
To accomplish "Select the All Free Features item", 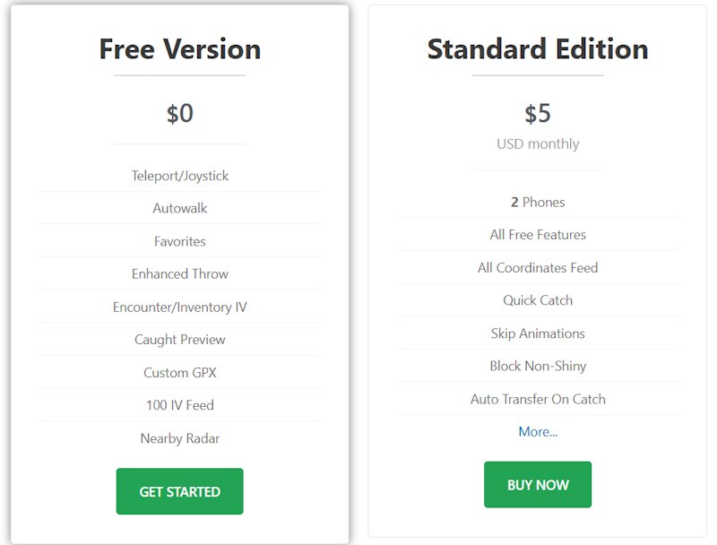I will (538, 234).
